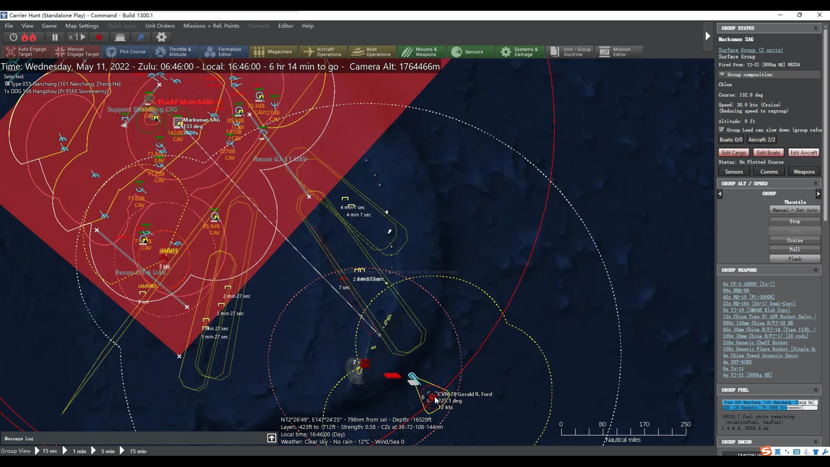The width and height of the screenshot is (830, 467).
Task: Open Unit / Group Doctrine
Action: coord(570,52)
